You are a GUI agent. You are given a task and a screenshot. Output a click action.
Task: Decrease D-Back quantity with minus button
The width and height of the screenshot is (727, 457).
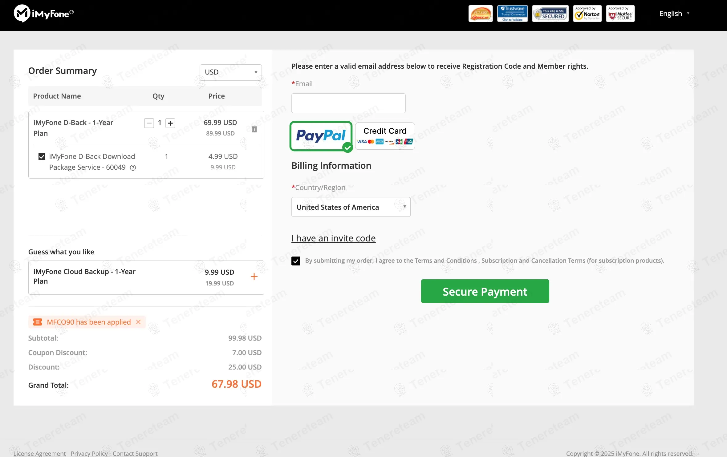pyautogui.click(x=149, y=123)
